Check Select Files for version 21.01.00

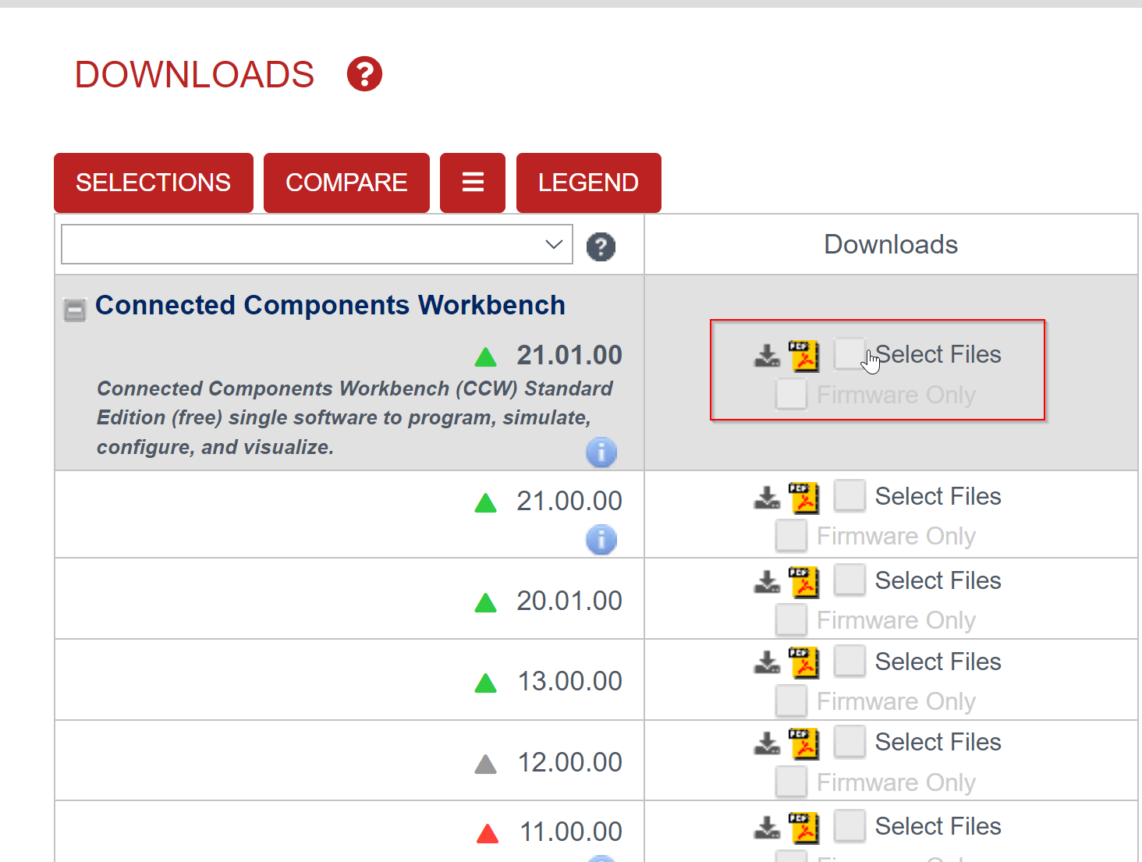point(849,353)
